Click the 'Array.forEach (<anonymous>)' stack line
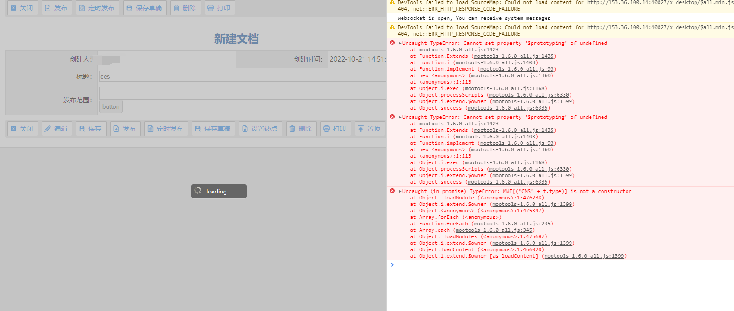The image size is (734, 311). tap(456, 217)
